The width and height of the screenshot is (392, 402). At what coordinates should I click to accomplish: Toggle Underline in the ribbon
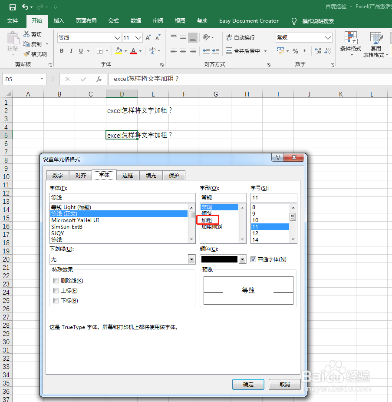coord(81,51)
